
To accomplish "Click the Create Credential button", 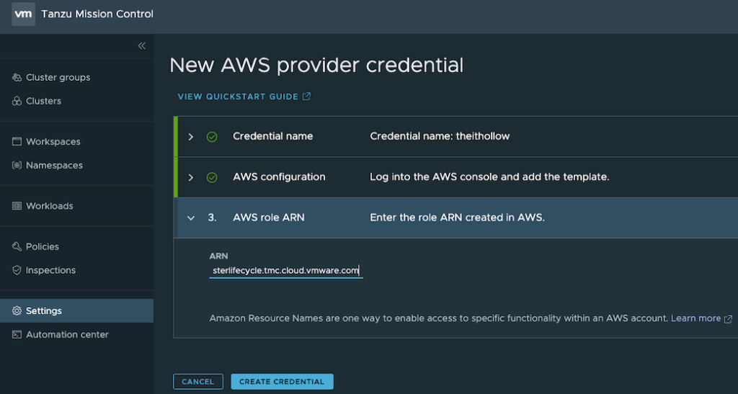I will [x=282, y=382].
